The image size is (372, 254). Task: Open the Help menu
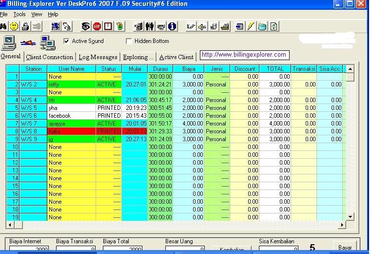pos(53,14)
